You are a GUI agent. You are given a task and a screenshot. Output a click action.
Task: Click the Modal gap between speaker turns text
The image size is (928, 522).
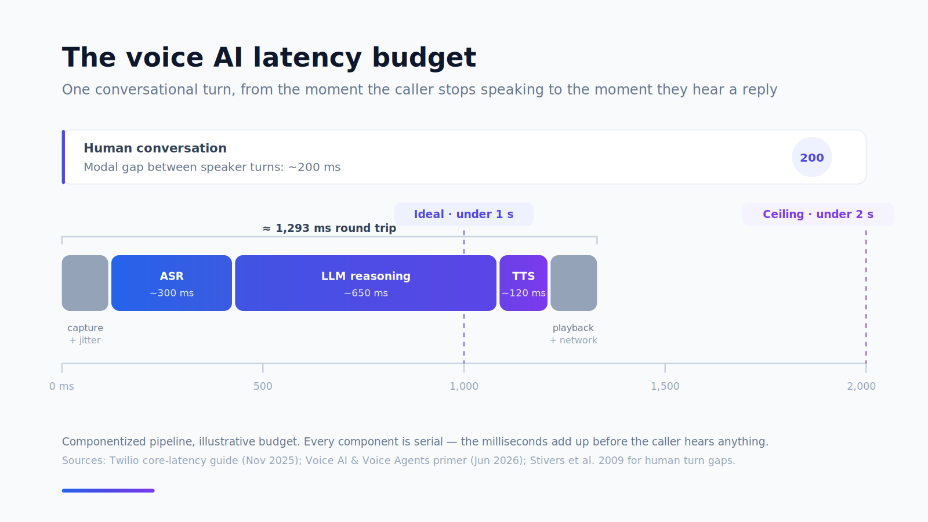pyautogui.click(x=212, y=167)
